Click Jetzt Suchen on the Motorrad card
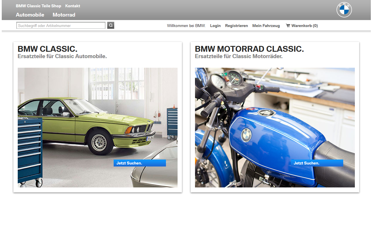372x247 pixels. point(317,163)
